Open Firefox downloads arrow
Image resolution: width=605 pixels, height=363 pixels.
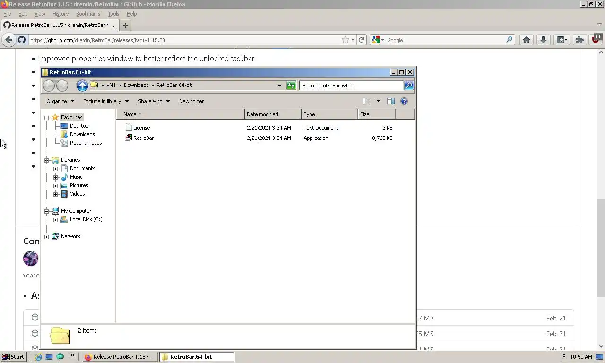[544, 40]
